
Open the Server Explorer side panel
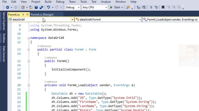tap(4, 21)
